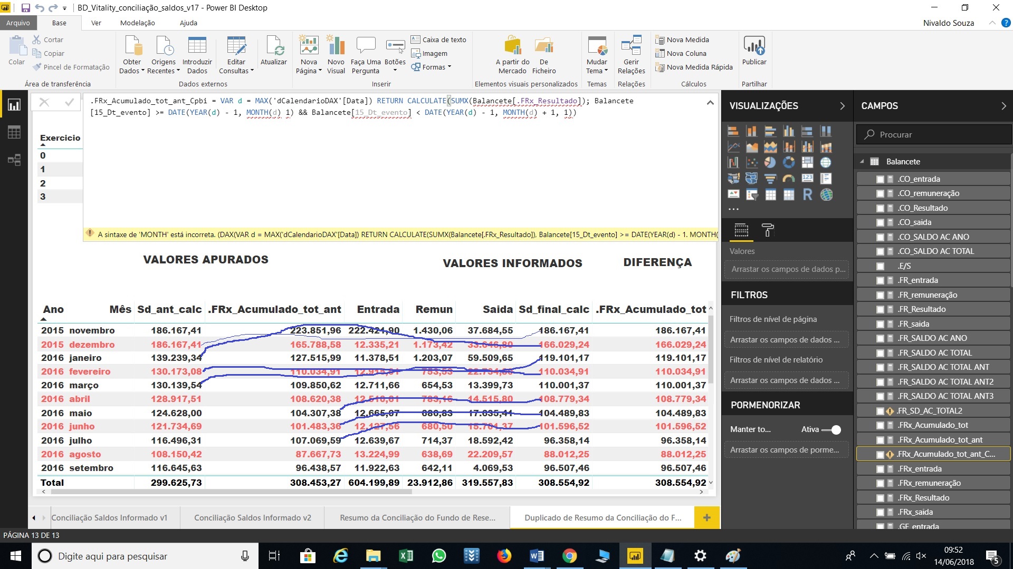Image resolution: width=1013 pixels, height=569 pixels.
Task: Check the .FRx_entrada field checkbox
Action: [x=880, y=469]
